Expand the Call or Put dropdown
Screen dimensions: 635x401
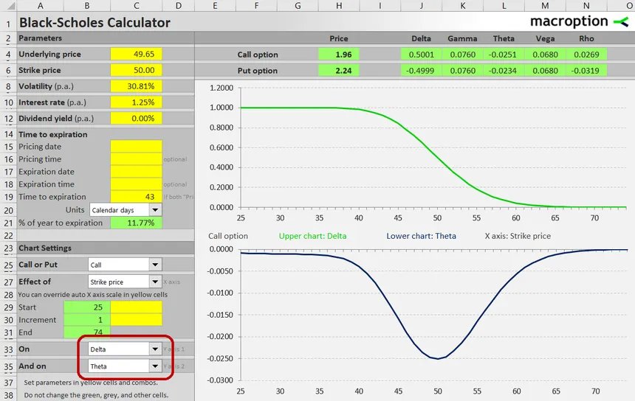tap(155, 265)
